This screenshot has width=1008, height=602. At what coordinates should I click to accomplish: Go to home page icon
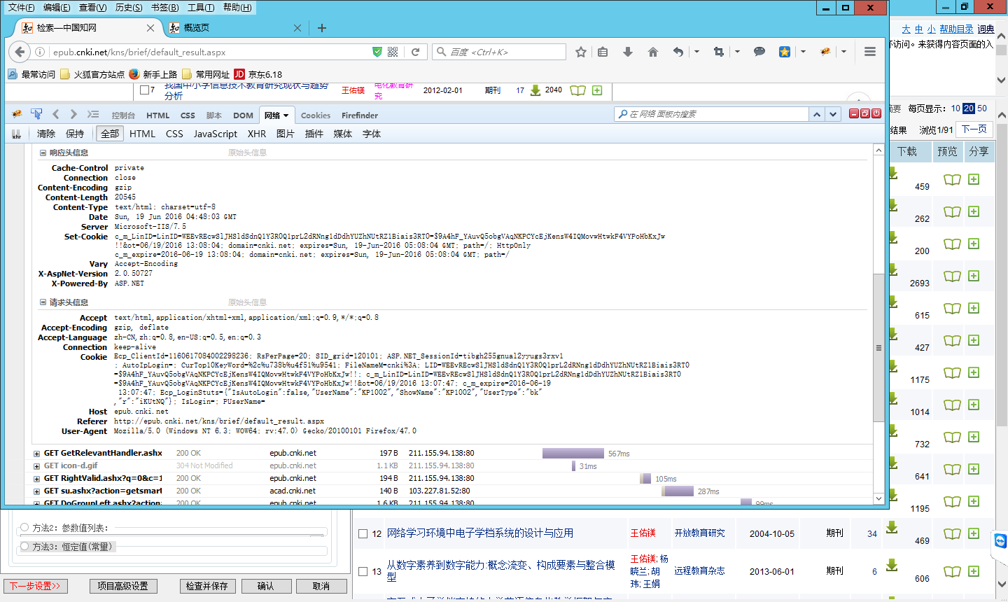pyautogui.click(x=653, y=52)
